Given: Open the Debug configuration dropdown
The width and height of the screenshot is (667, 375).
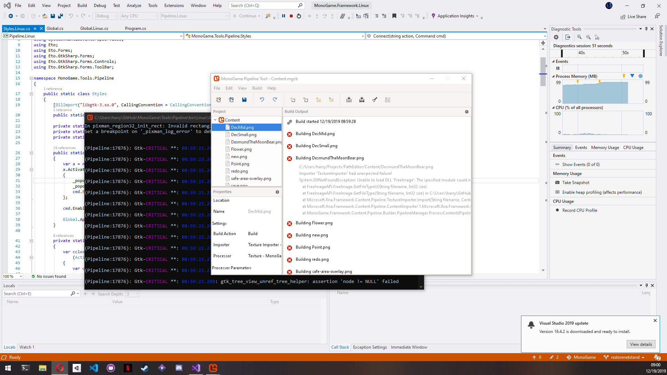Looking at the screenshot, I should (115, 16).
